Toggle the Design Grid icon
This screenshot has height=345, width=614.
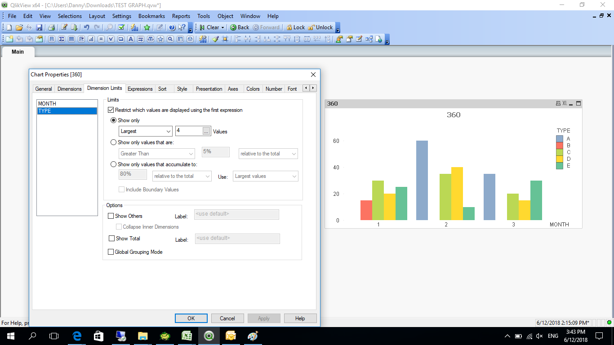225,39
